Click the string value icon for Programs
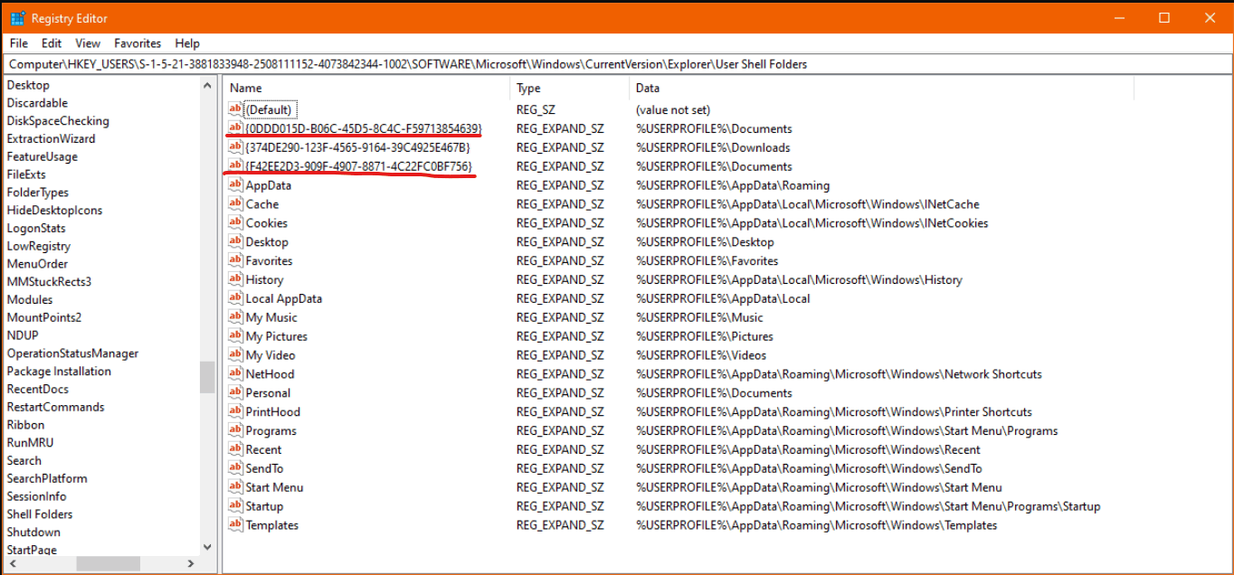This screenshot has width=1234, height=575. click(x=235, y=431)
